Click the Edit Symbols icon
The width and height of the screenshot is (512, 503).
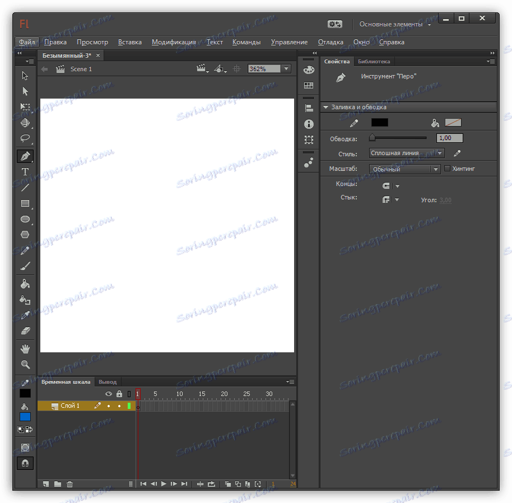[x=220, y=68]
